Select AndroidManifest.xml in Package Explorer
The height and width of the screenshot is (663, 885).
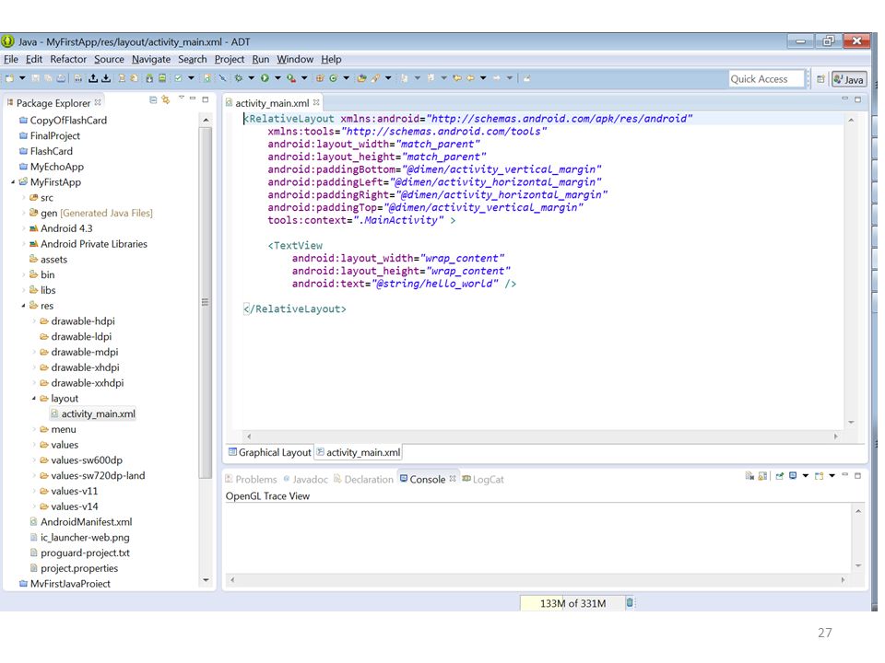(x=87, y=522)
